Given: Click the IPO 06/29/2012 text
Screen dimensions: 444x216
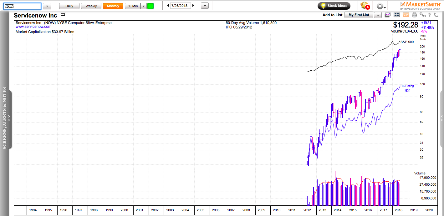Looking at the screenshot, I should (239, 27).
